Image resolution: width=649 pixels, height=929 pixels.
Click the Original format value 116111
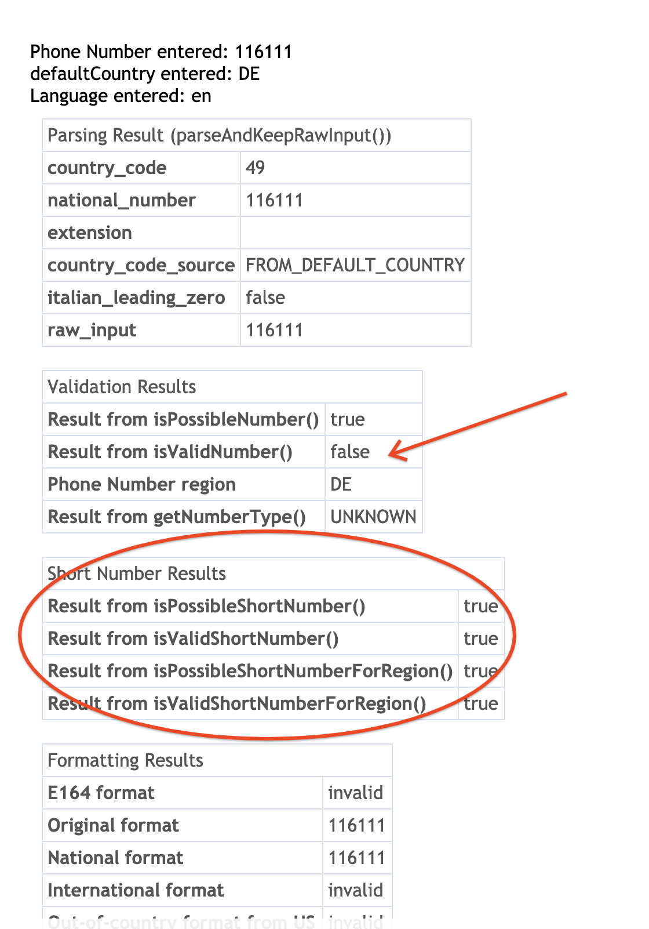[x=356, y=825]
